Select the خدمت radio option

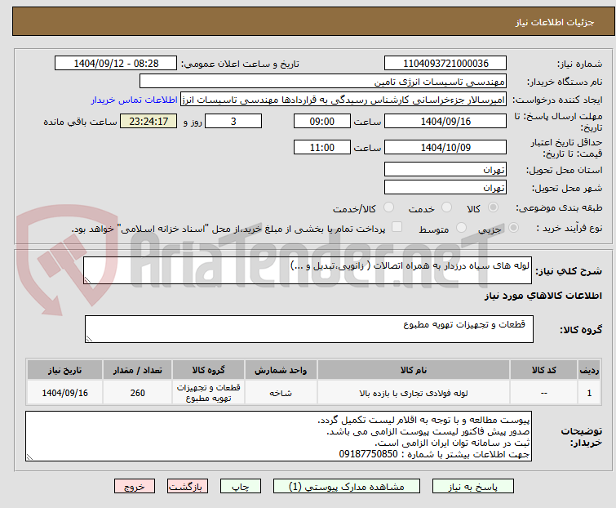[x=446, y=207]
